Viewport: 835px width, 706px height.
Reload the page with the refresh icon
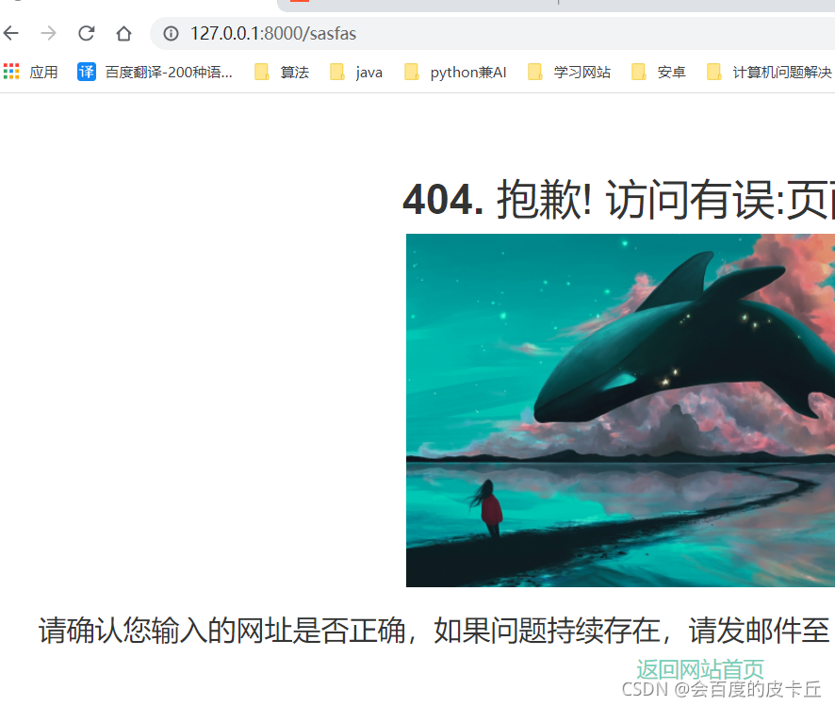(x=86, y=33)
